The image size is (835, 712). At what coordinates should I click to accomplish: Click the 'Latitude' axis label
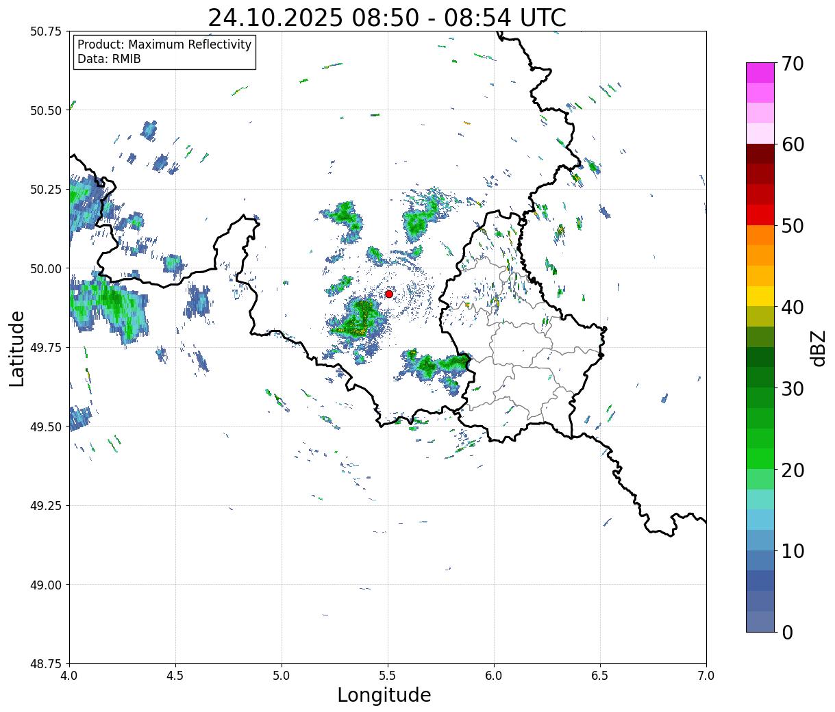(x=17, y=348)
